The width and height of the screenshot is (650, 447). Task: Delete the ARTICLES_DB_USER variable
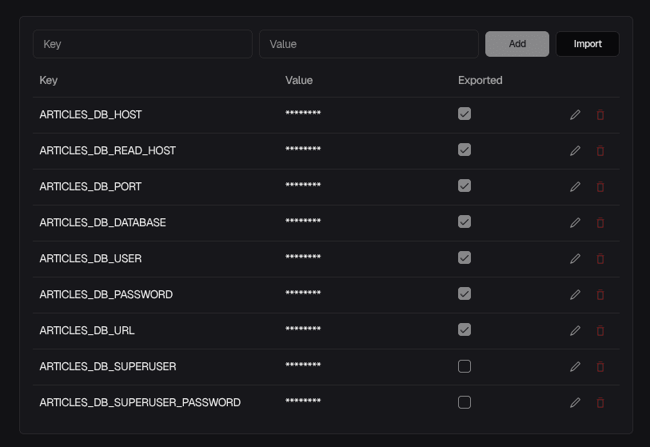(600, 259)
